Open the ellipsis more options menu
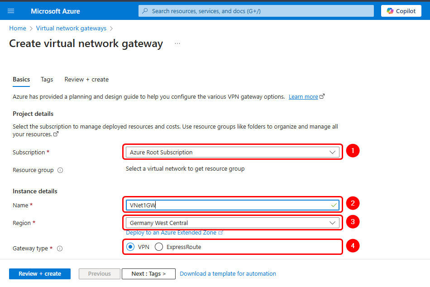This screenshot has width=430, height=287. [x=177, y=43]
